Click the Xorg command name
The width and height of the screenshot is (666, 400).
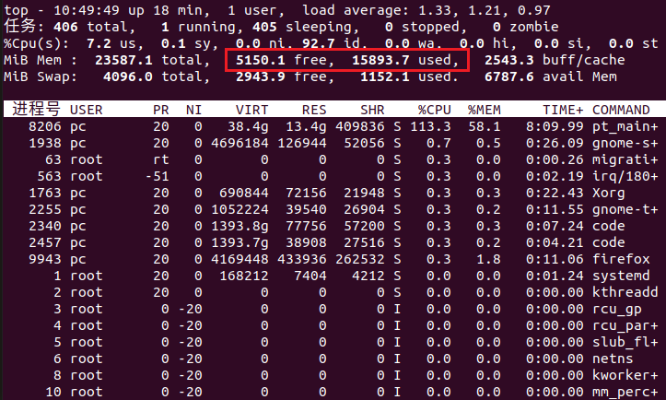[x=609, y=193]
